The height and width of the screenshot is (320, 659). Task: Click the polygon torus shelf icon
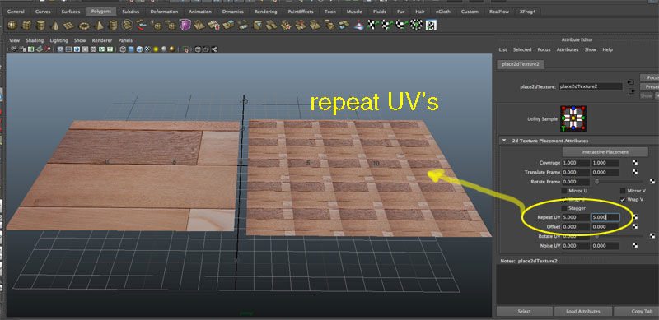(84, 26)
